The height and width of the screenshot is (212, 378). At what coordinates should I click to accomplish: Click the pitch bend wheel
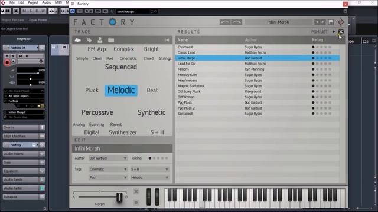[149, 197]
